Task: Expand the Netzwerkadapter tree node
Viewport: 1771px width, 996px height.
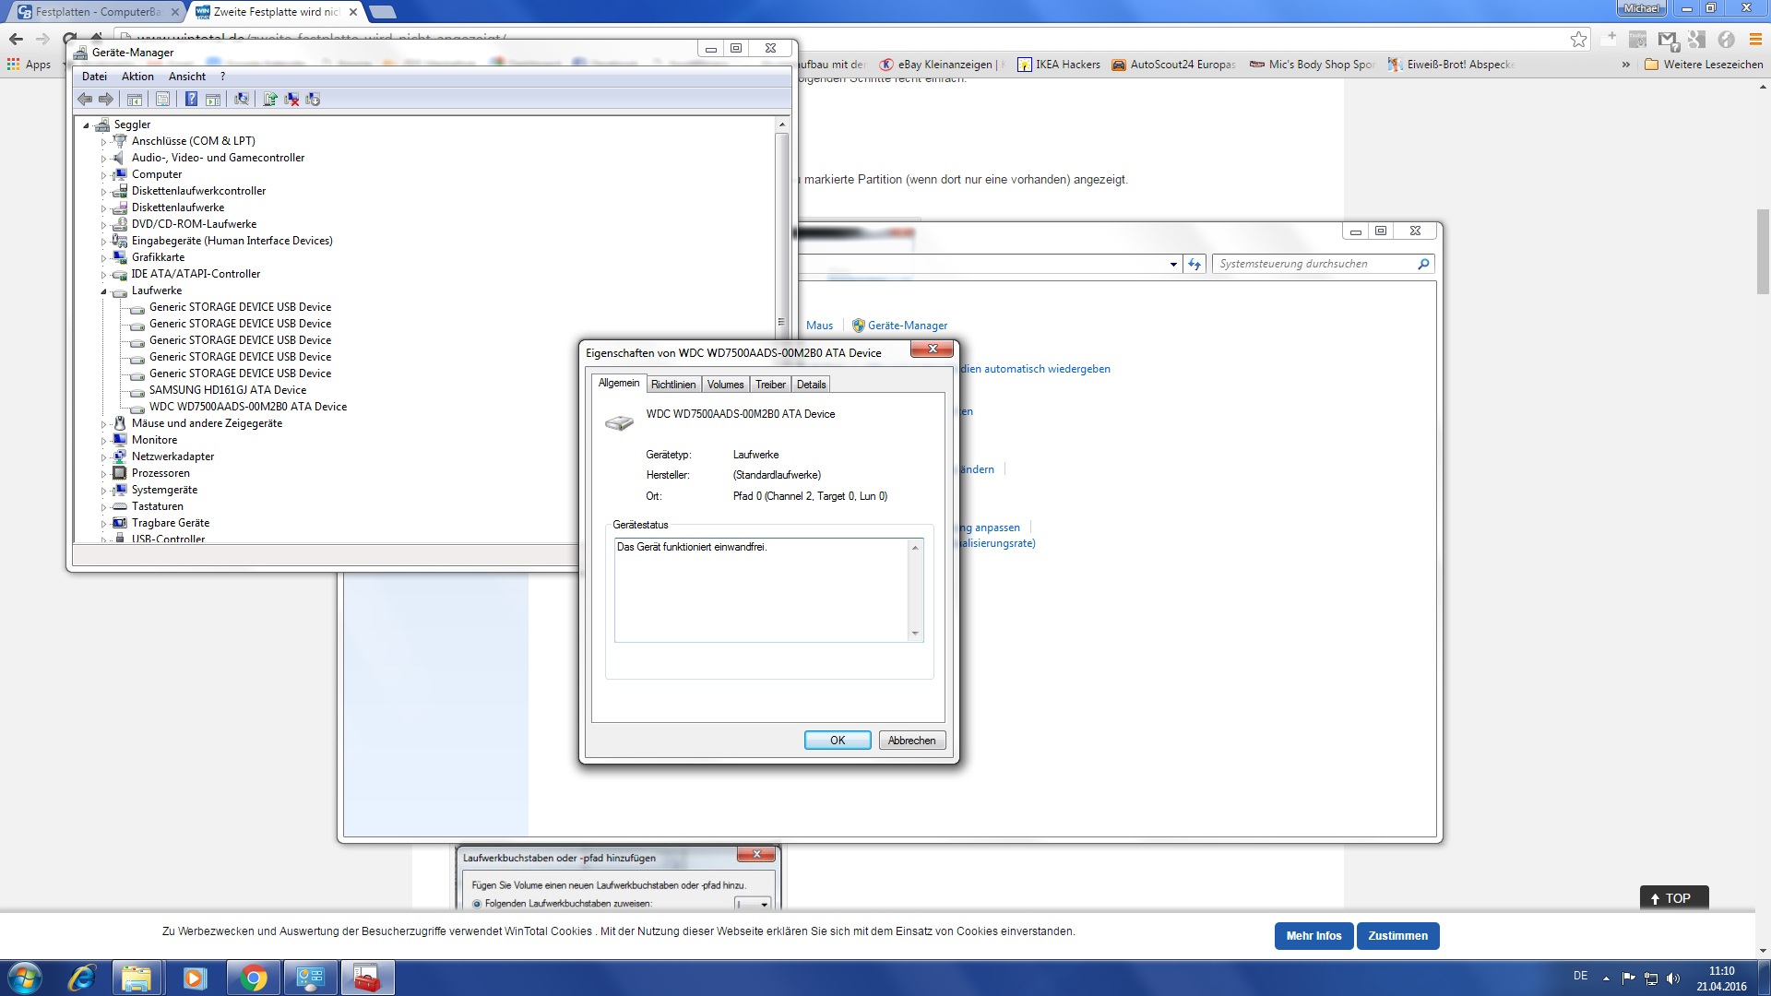Action: pos(103,457)
